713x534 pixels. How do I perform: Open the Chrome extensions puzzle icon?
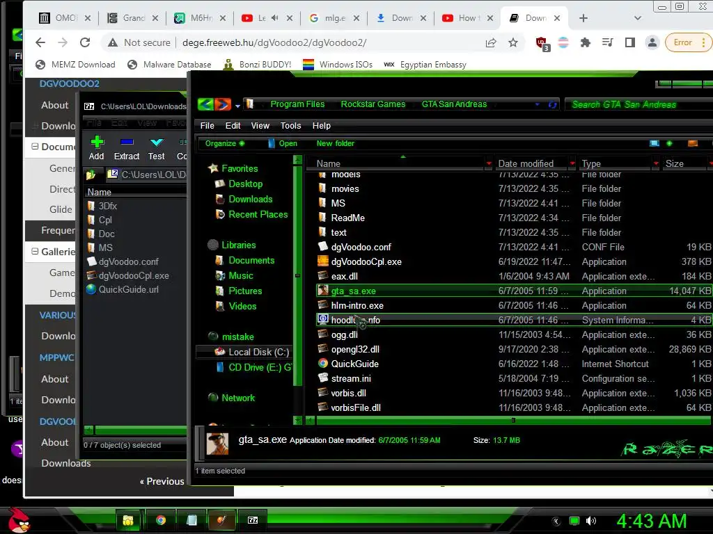point(586,42)
